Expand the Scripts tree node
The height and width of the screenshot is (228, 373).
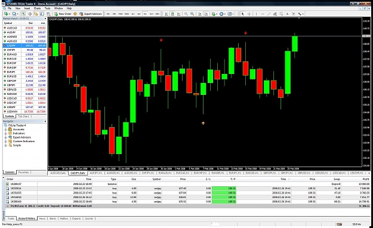coord(5,145)
